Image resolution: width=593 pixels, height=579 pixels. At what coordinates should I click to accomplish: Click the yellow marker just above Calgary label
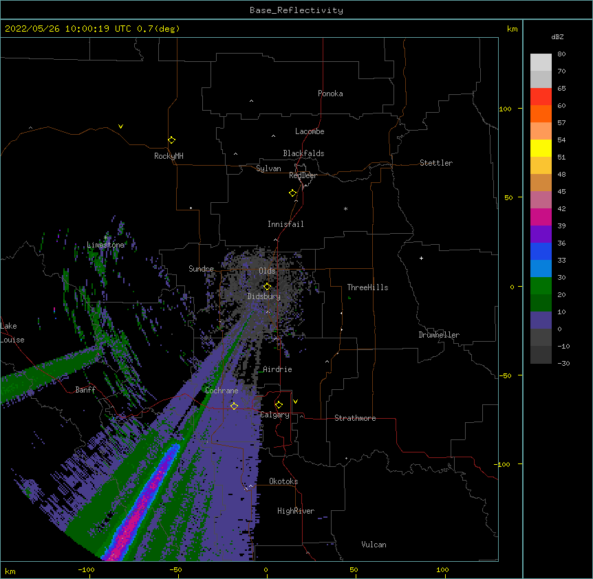279,405
